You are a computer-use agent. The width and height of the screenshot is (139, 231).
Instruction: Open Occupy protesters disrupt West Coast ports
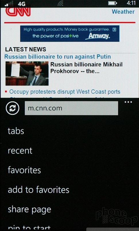click(x=65, y=92)
